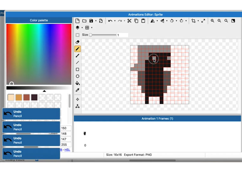The image size is (242, 172).
Task: Click the Size value input field
Action: [x=122, y=35]
